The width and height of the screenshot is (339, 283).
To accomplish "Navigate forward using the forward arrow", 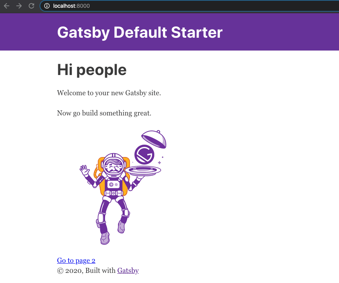I will (19, 6).
